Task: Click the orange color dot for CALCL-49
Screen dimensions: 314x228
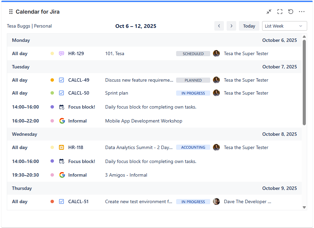Action: pyautogui.click(x=52, y=80)
